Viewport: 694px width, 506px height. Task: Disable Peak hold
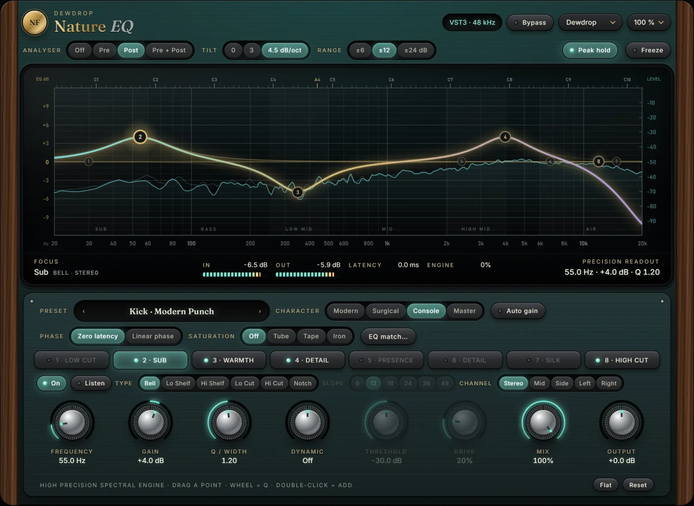tap(590, 50)
